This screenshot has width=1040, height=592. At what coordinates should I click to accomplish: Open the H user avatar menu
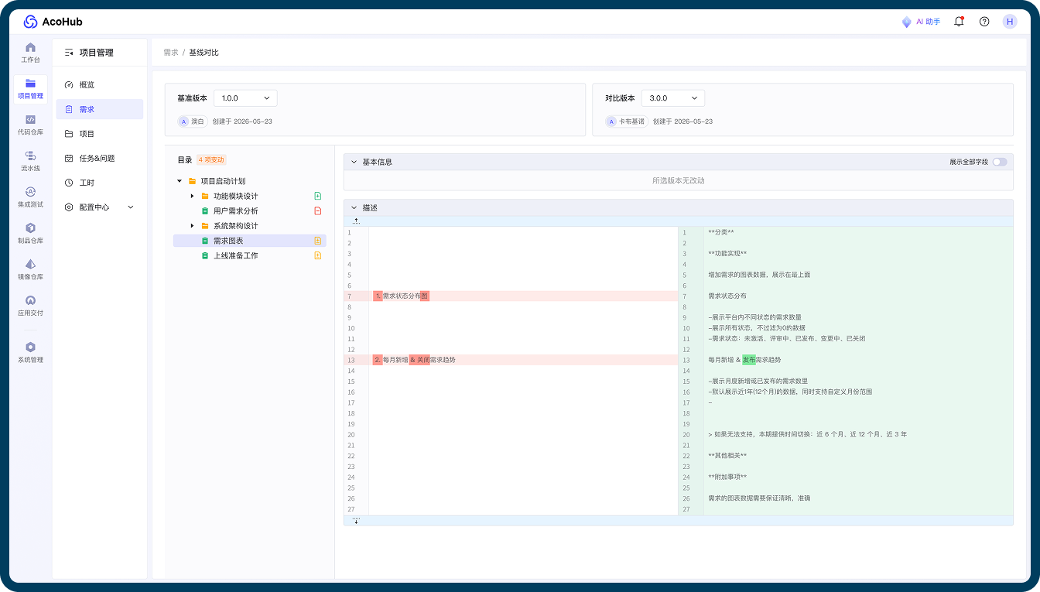click(1010, 22)
